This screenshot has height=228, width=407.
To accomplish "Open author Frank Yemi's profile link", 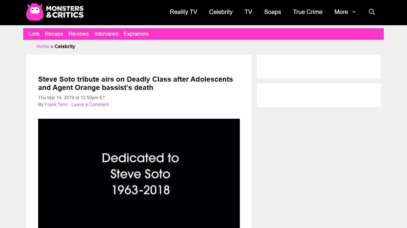I will (56, 104).
